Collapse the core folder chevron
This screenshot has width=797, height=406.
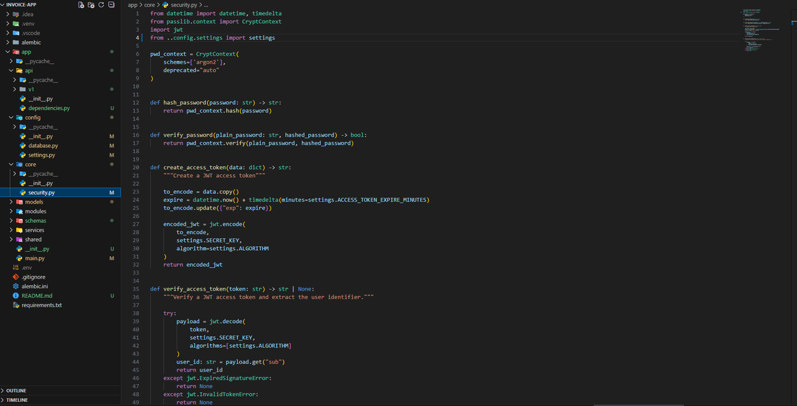point(11,164)
